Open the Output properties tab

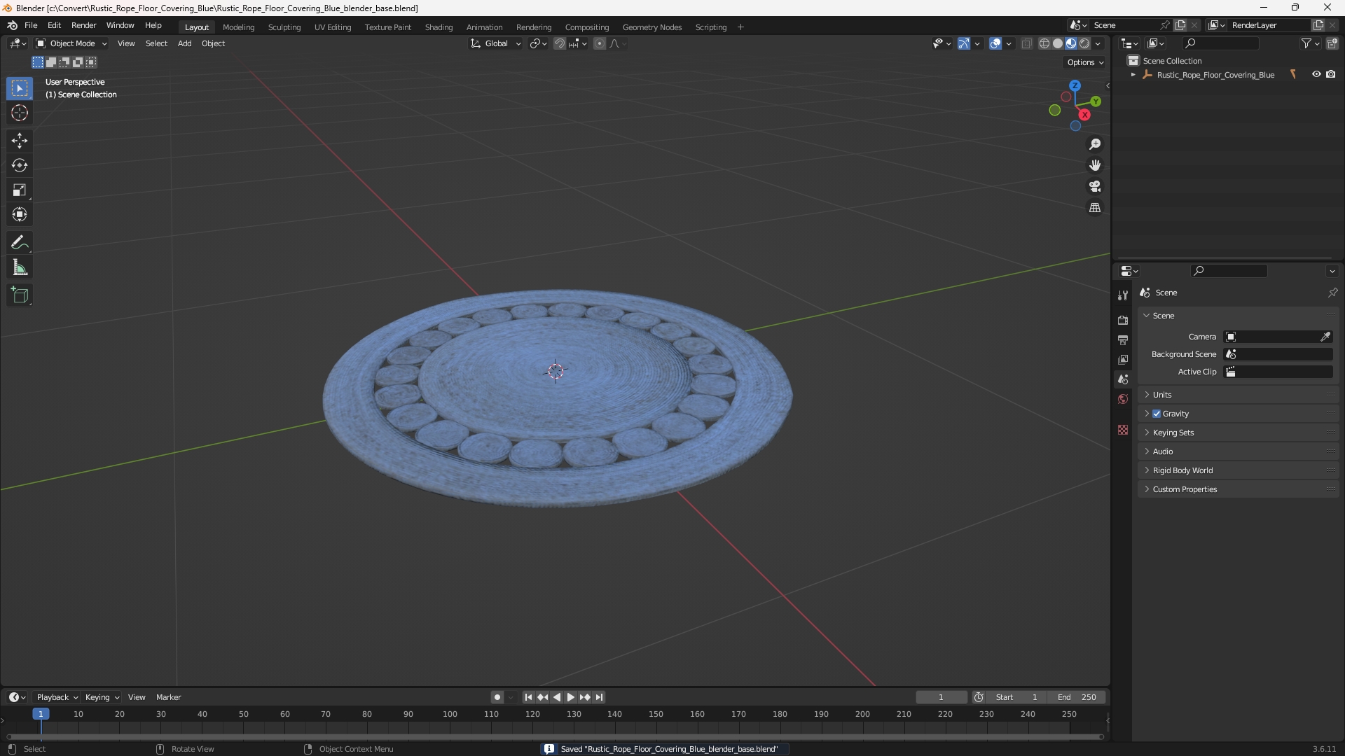(x=1123, y=339)
